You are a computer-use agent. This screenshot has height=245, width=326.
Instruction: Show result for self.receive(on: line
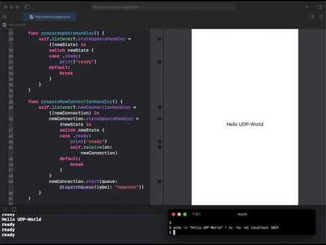160,147
